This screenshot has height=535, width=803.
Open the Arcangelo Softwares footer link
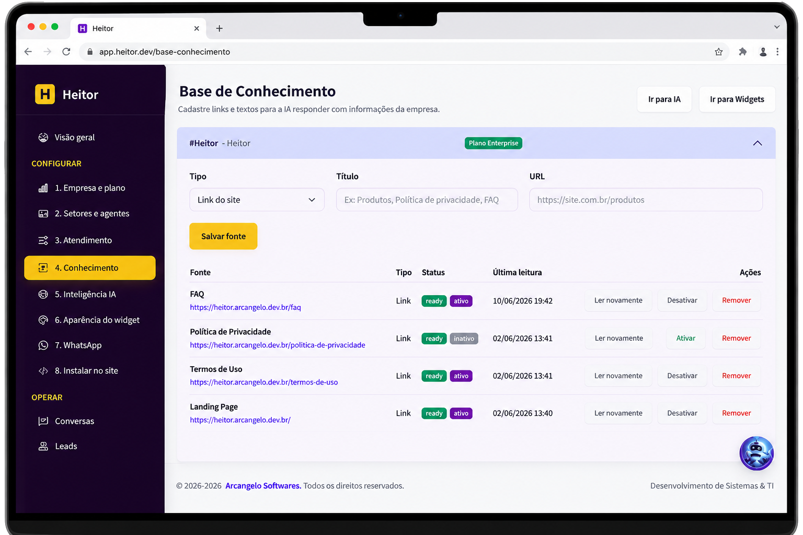[x=263, y=486]
